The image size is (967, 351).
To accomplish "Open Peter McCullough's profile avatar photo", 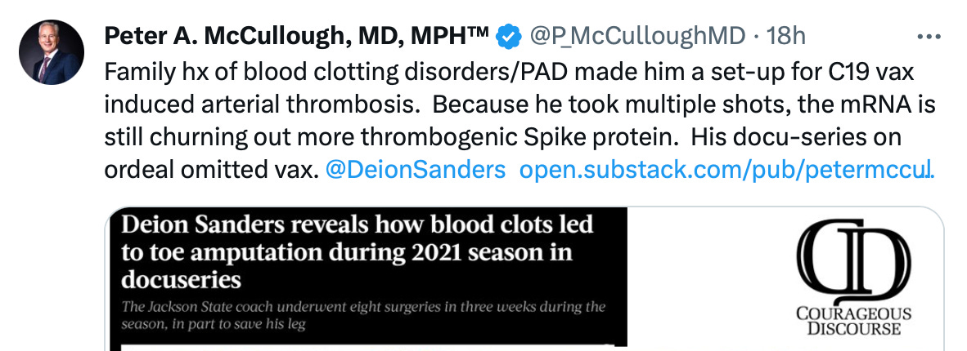I will 51,52.
